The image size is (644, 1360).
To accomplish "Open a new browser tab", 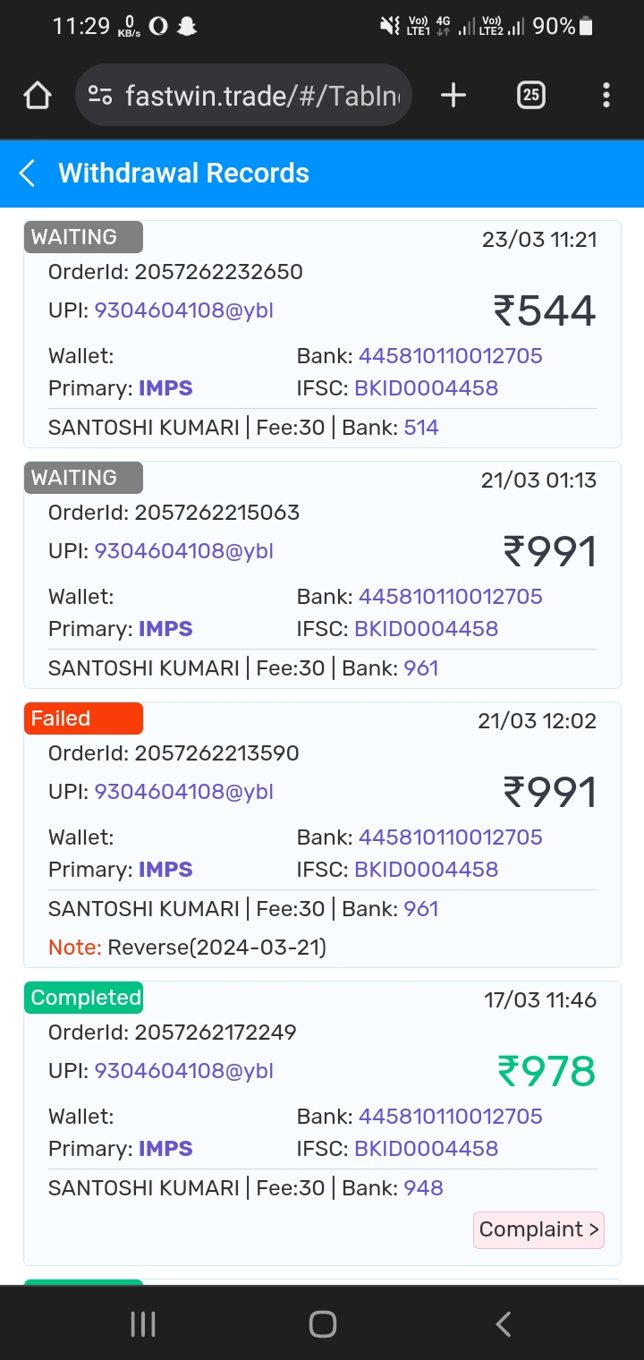I will (453, 96).
